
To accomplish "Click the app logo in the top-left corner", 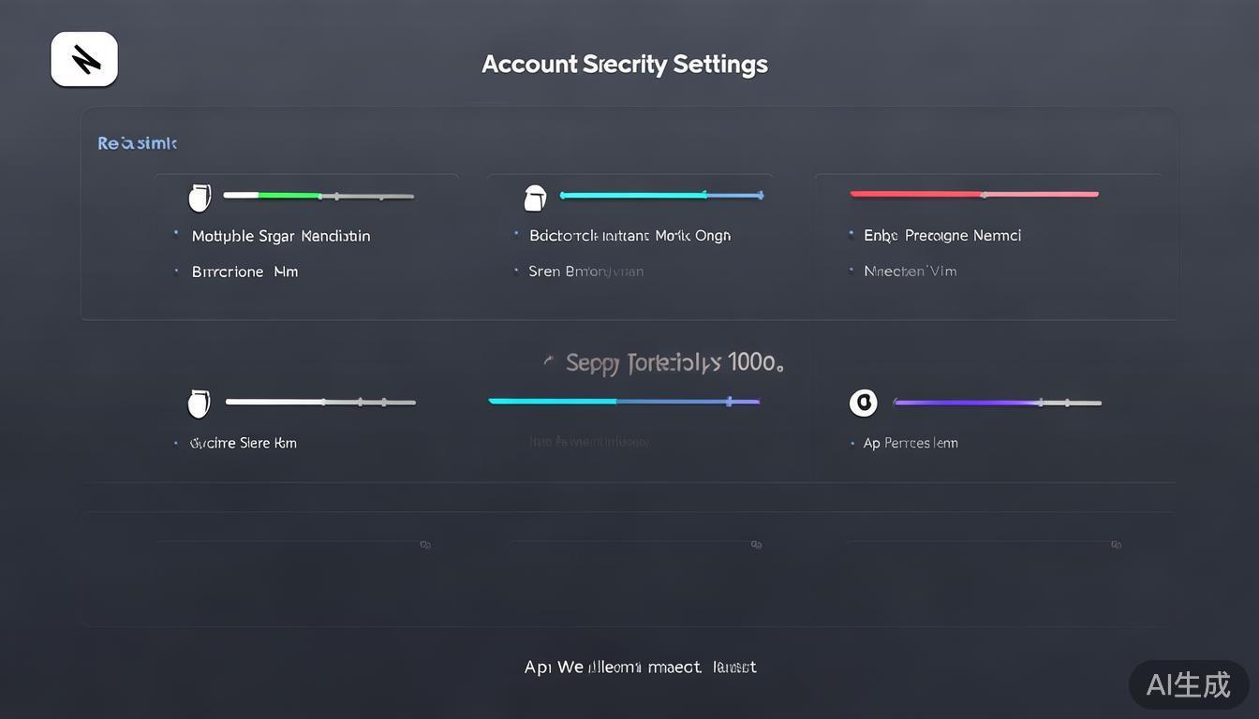I will (84, 59).
